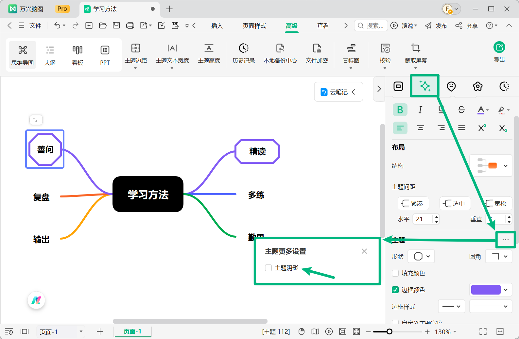Open Local Backup Center (本地备份中心)
519x339 pixels.
(x=280, y=54)
